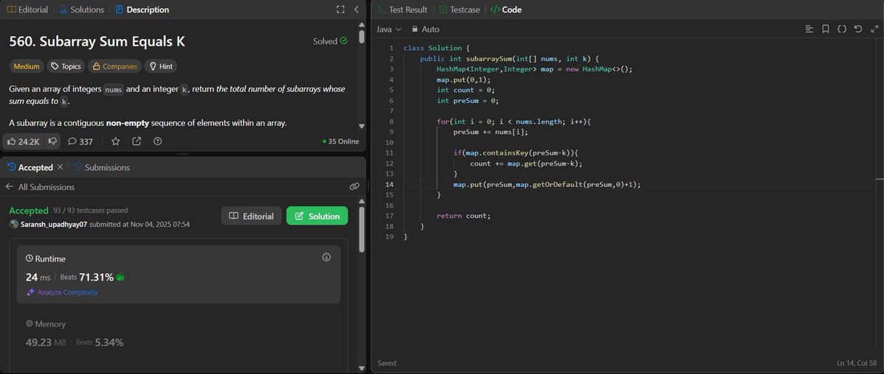Switch to the Solutions tab
This screenshot has height=374, width=884.
[83, 10]
